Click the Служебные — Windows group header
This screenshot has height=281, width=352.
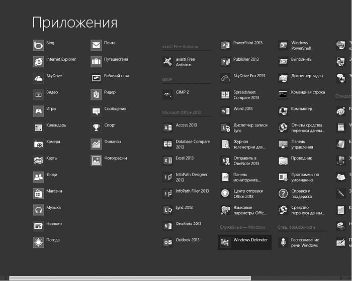click(242, 227)
